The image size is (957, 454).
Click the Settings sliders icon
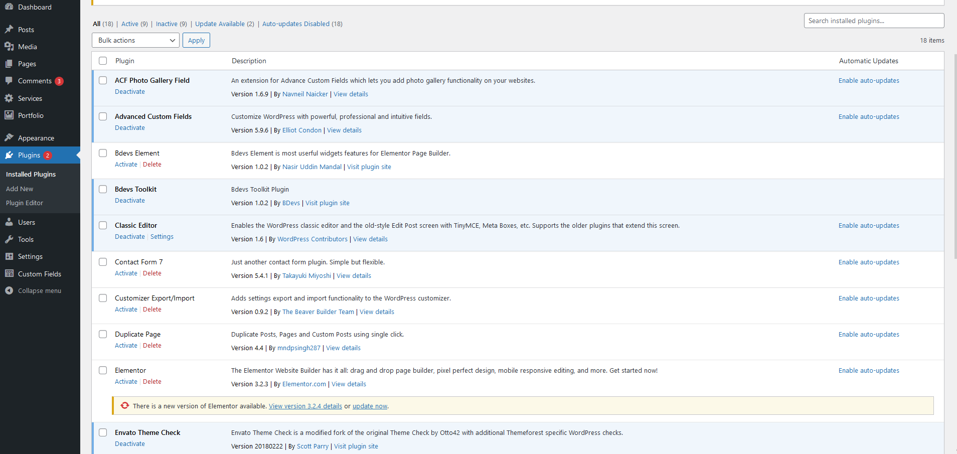(9, 256)
